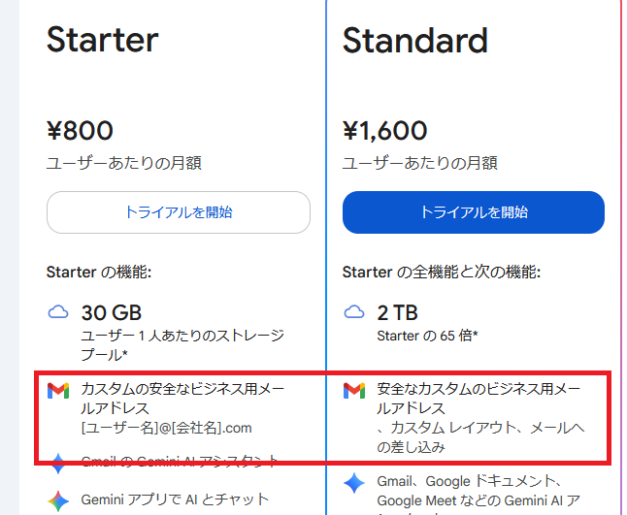Image resolution: width=627 pixels, height=515 pixels.
Task: Click the Gemini app icon in Starter
Action: (x=58, y=500)
